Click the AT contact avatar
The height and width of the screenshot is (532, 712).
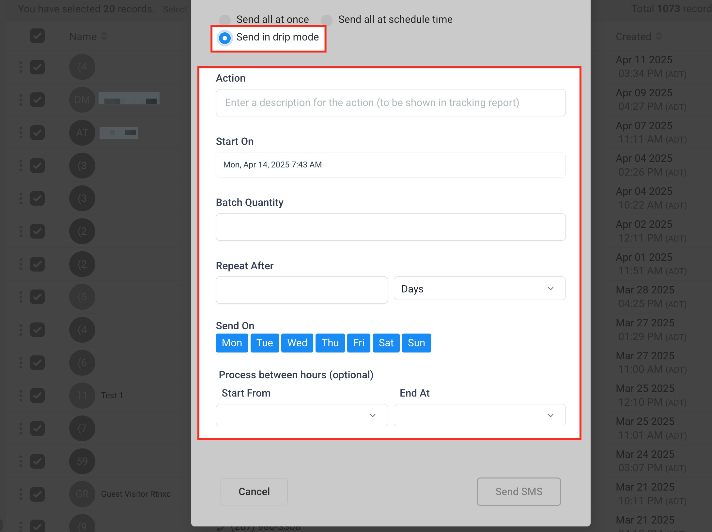pos(82,133)
